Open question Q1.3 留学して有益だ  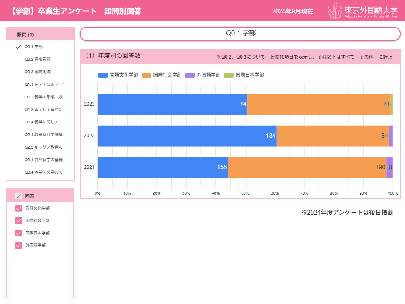coord(43,109)
